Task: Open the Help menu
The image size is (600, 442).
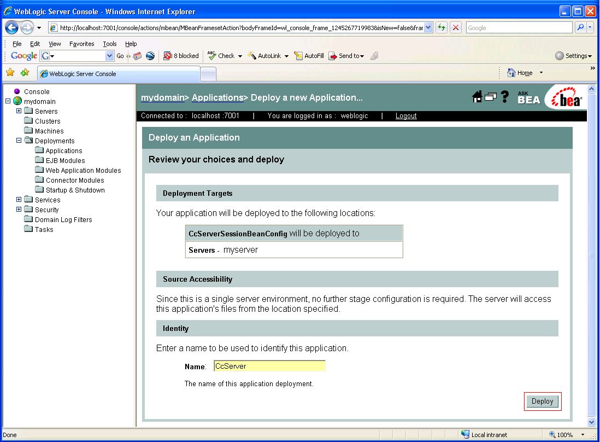Action: click(x=131, y=44)
